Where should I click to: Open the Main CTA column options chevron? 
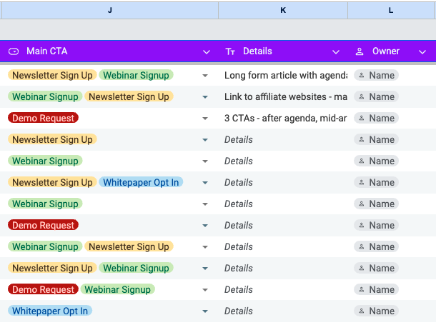point(207,52)
